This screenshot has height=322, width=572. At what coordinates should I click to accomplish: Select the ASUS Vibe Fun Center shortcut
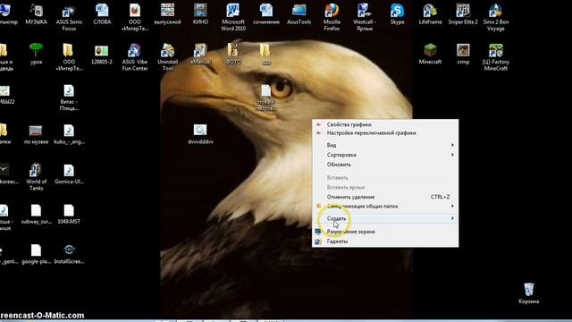click(135, 57)
